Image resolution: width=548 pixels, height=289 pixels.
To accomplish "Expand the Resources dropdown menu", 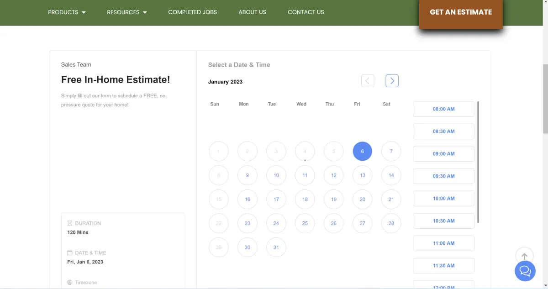I will tap(127, 12).
